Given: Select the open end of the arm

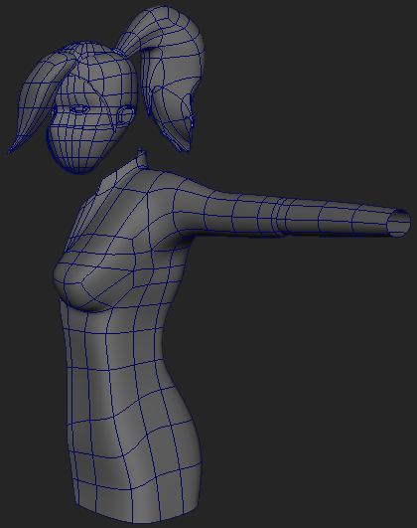Looking at the screenshot, I should tap(399, 223).
